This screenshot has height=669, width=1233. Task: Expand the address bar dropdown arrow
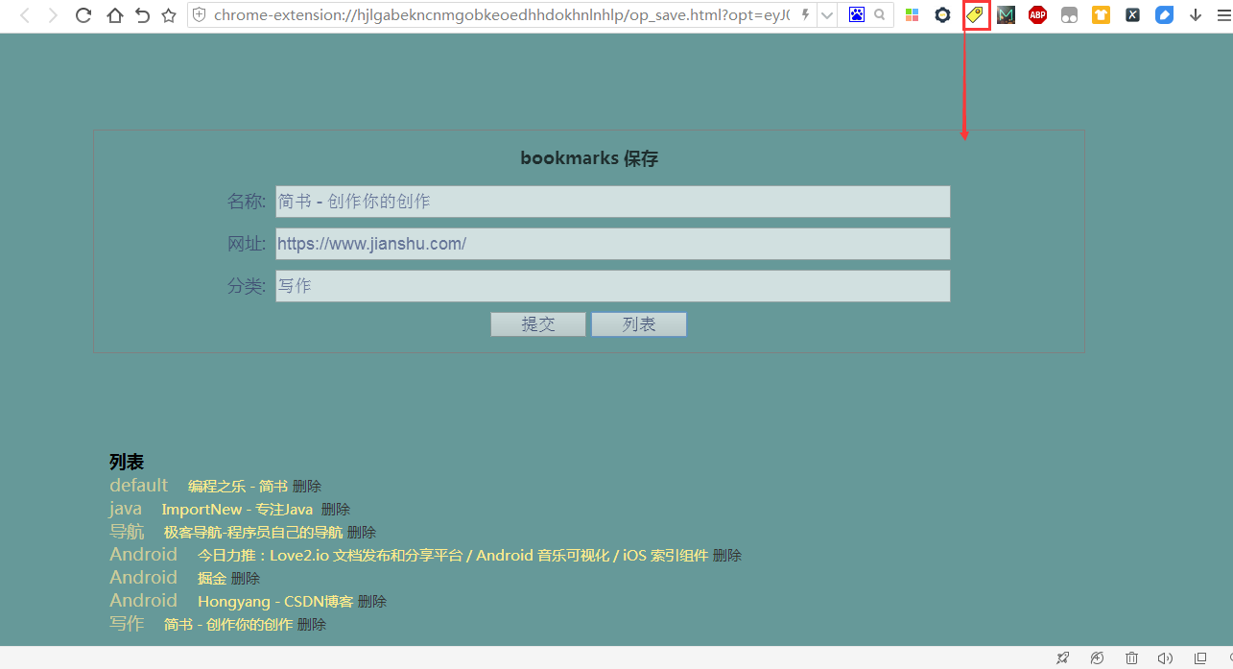pyautogui.click(x=825, y=15)
